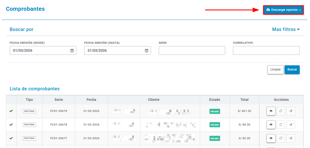Viewport: 310px width, 148px height.
Task: Click the green checkmark for FC01-20679
Action: 11,111
